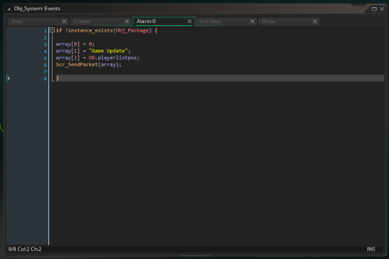Click the closing brace on line 8
The width and height of the screenshot is (389, 259).
58,78
